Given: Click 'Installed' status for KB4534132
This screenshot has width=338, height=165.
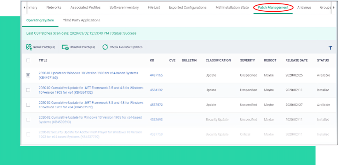Looking at the screenshot, I should pos(323,90).
